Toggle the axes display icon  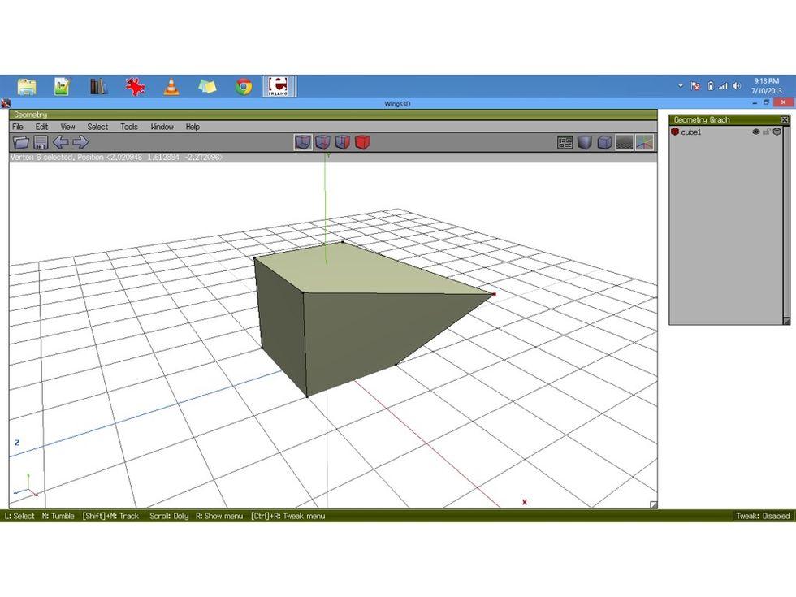(x=644, y=142)
